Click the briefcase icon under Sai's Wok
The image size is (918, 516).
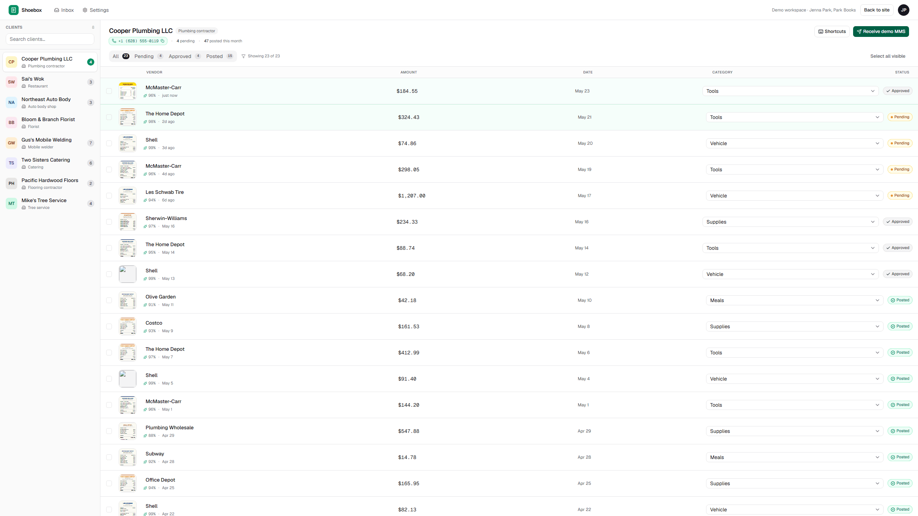(24, 86)
